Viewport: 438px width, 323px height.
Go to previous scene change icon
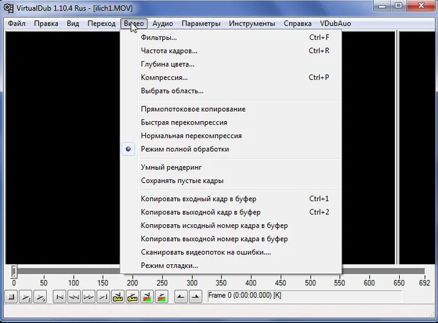[x=147, y=297]
